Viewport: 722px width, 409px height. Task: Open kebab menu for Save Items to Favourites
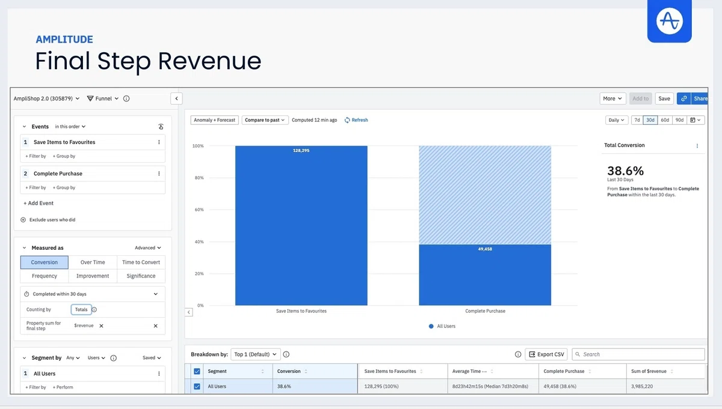pyautogui.click(x=159, y=142)
